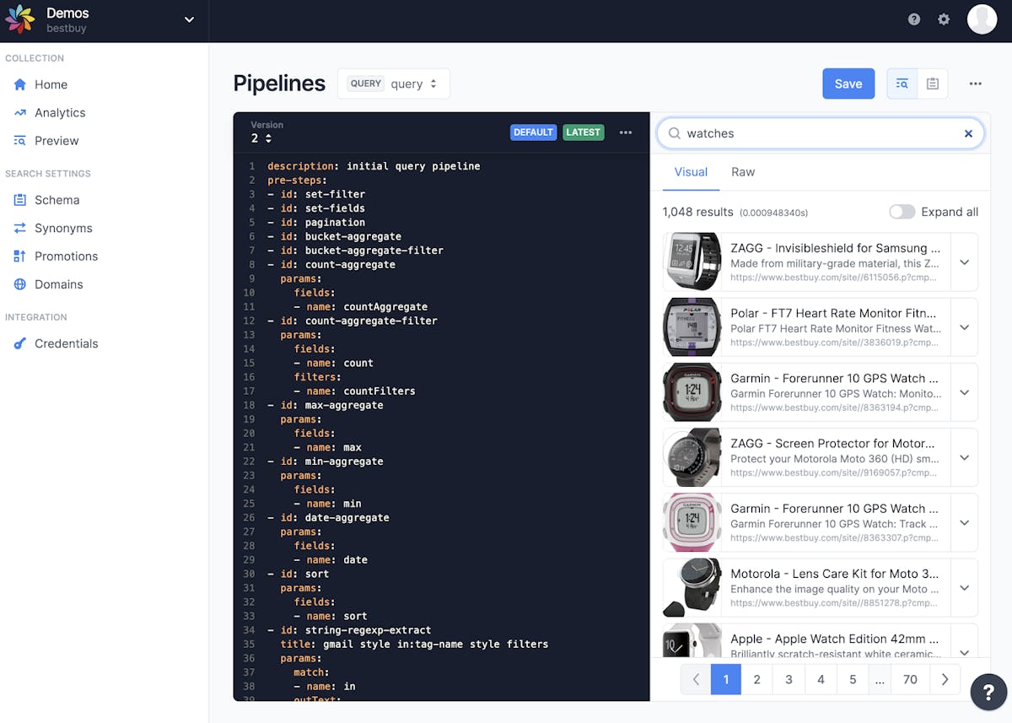Expand the pink Garmin Forerunner 10 result
This screenshot has width=1012, height=723.
[964, 522]
